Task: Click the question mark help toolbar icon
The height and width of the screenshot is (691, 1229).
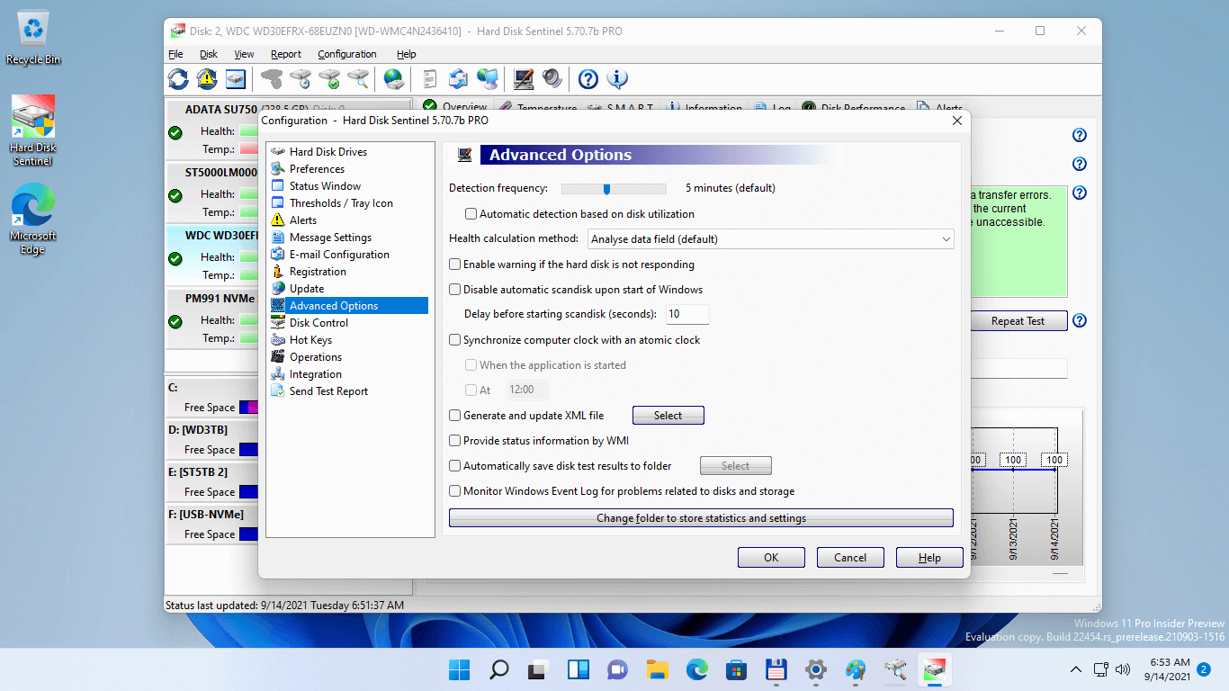Action: (588, 79)
